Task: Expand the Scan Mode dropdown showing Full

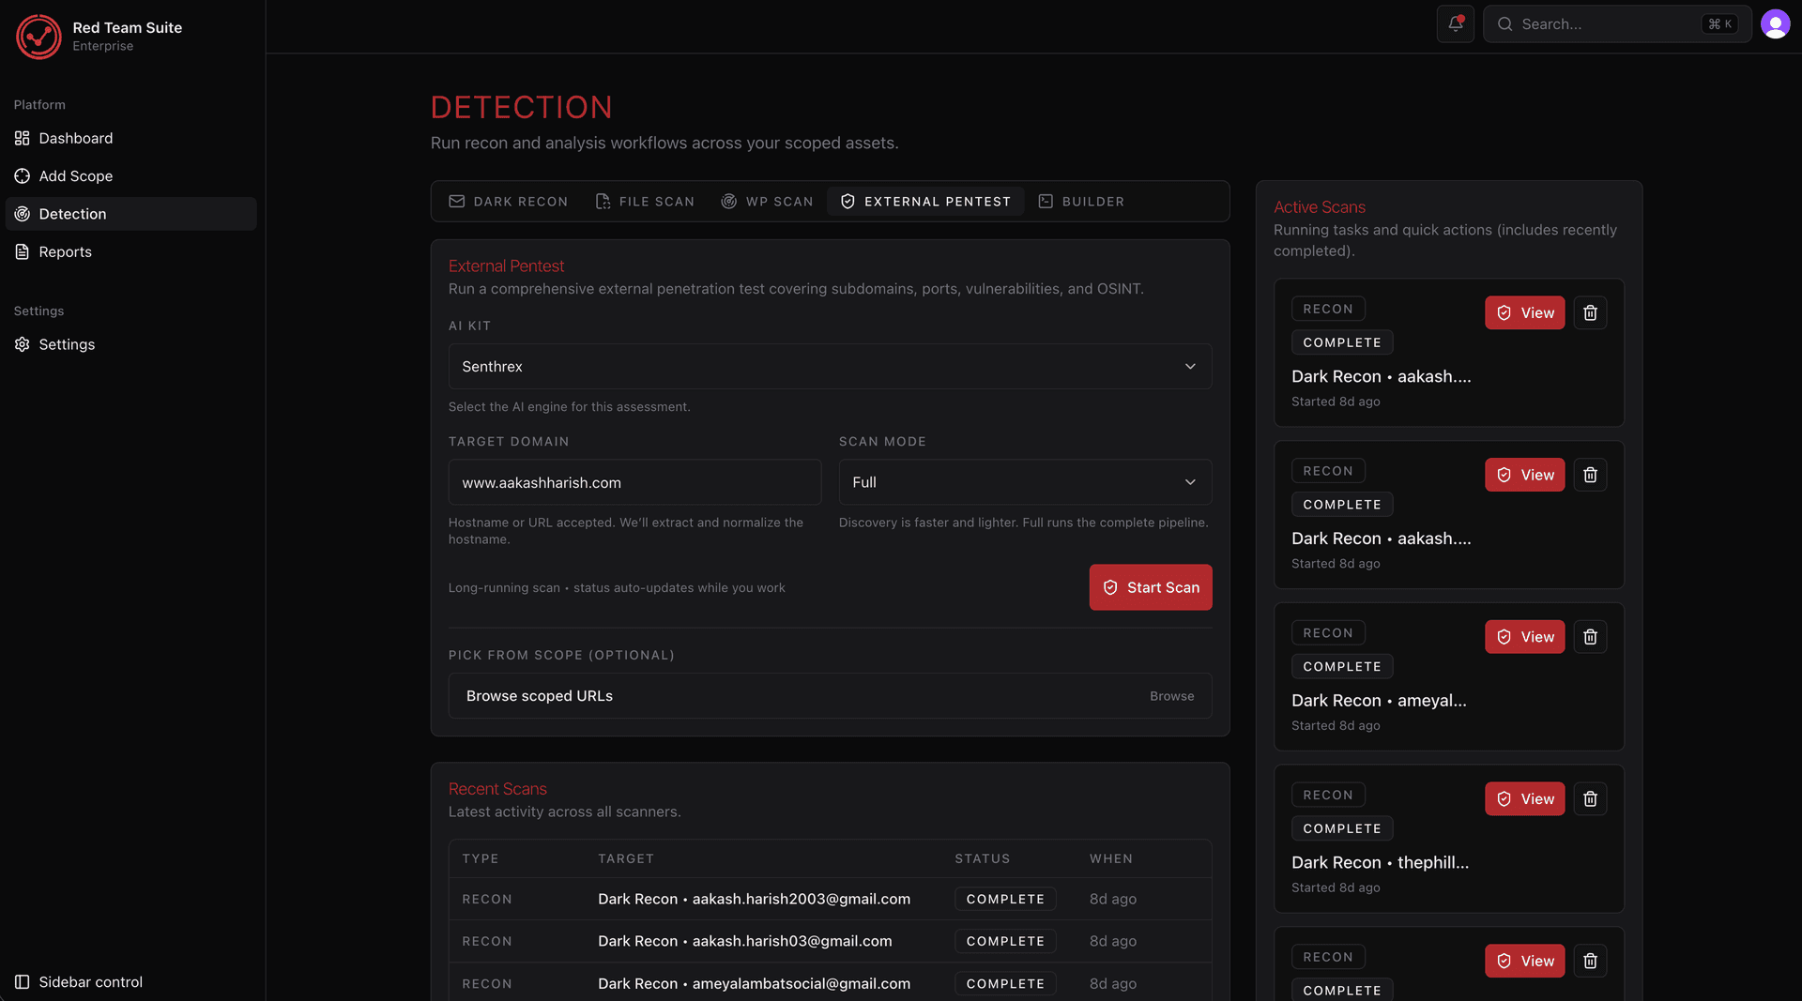Action: click(x=1023, y=482)
